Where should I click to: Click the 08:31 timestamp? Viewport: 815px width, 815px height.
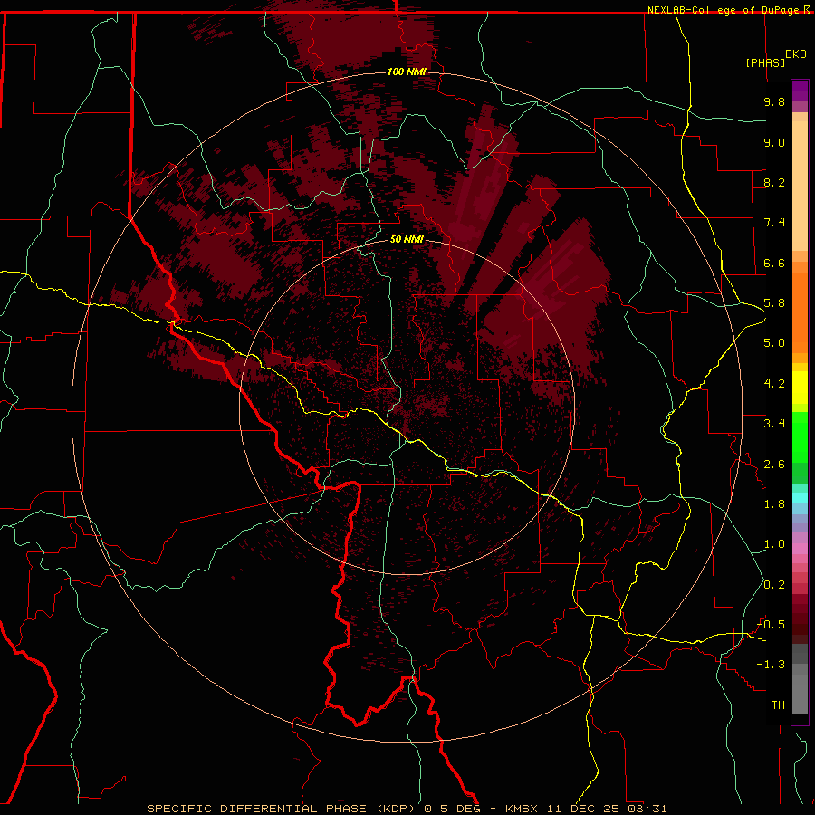(x=647, y=809)
